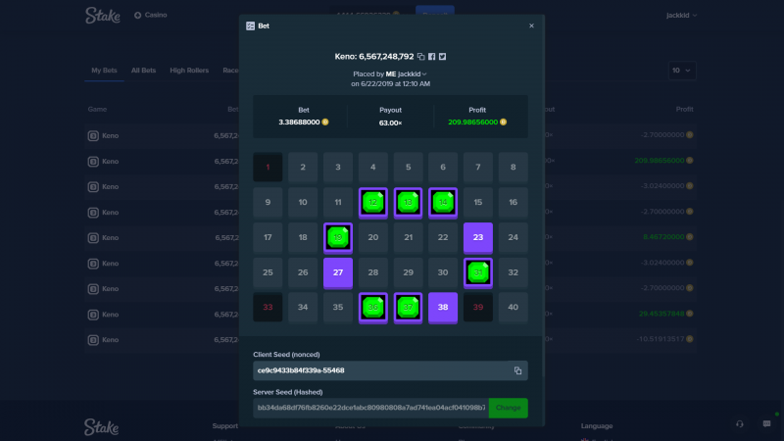Select Keno tile 40
The height and width of the screenshot is (441, 784).
point(513,307)
